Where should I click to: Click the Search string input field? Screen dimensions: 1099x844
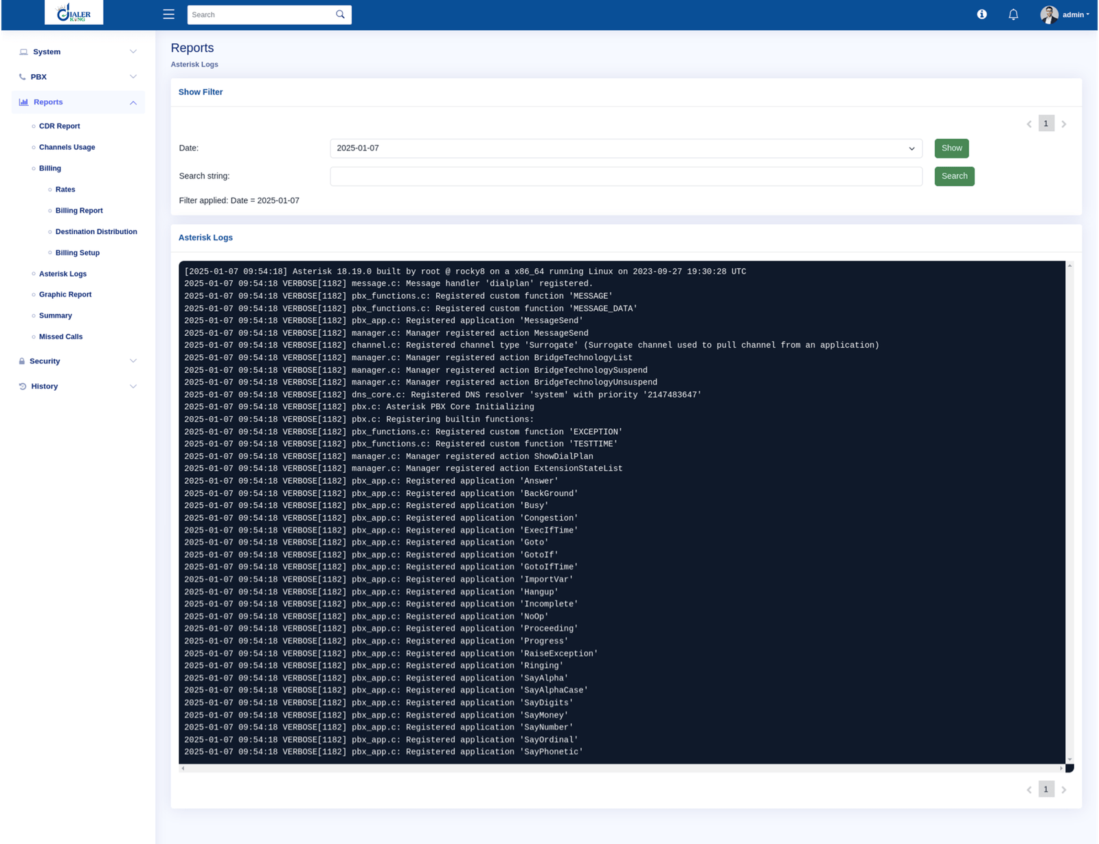pyautogui.click(x=625, y=176)
